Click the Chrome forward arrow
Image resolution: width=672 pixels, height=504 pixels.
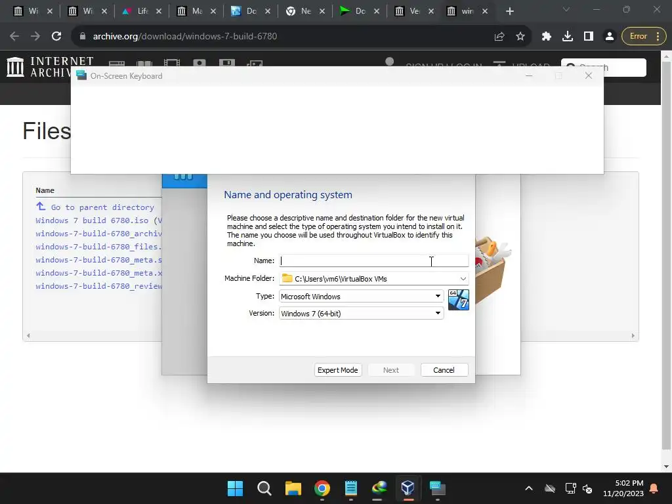pyautogui.click(x=35, y=37)
